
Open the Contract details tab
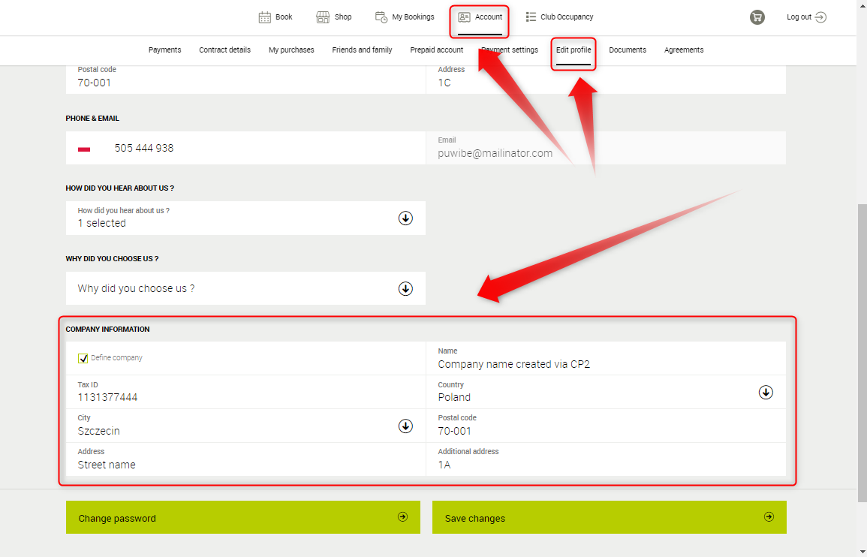pos(224,50)
